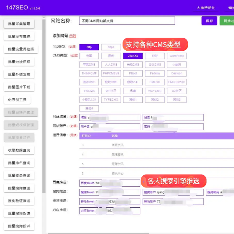Click the 目录 input field

point(173,117)
